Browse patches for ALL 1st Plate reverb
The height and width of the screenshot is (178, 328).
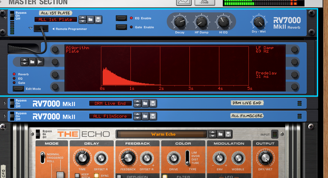click(x=90, y=20)
